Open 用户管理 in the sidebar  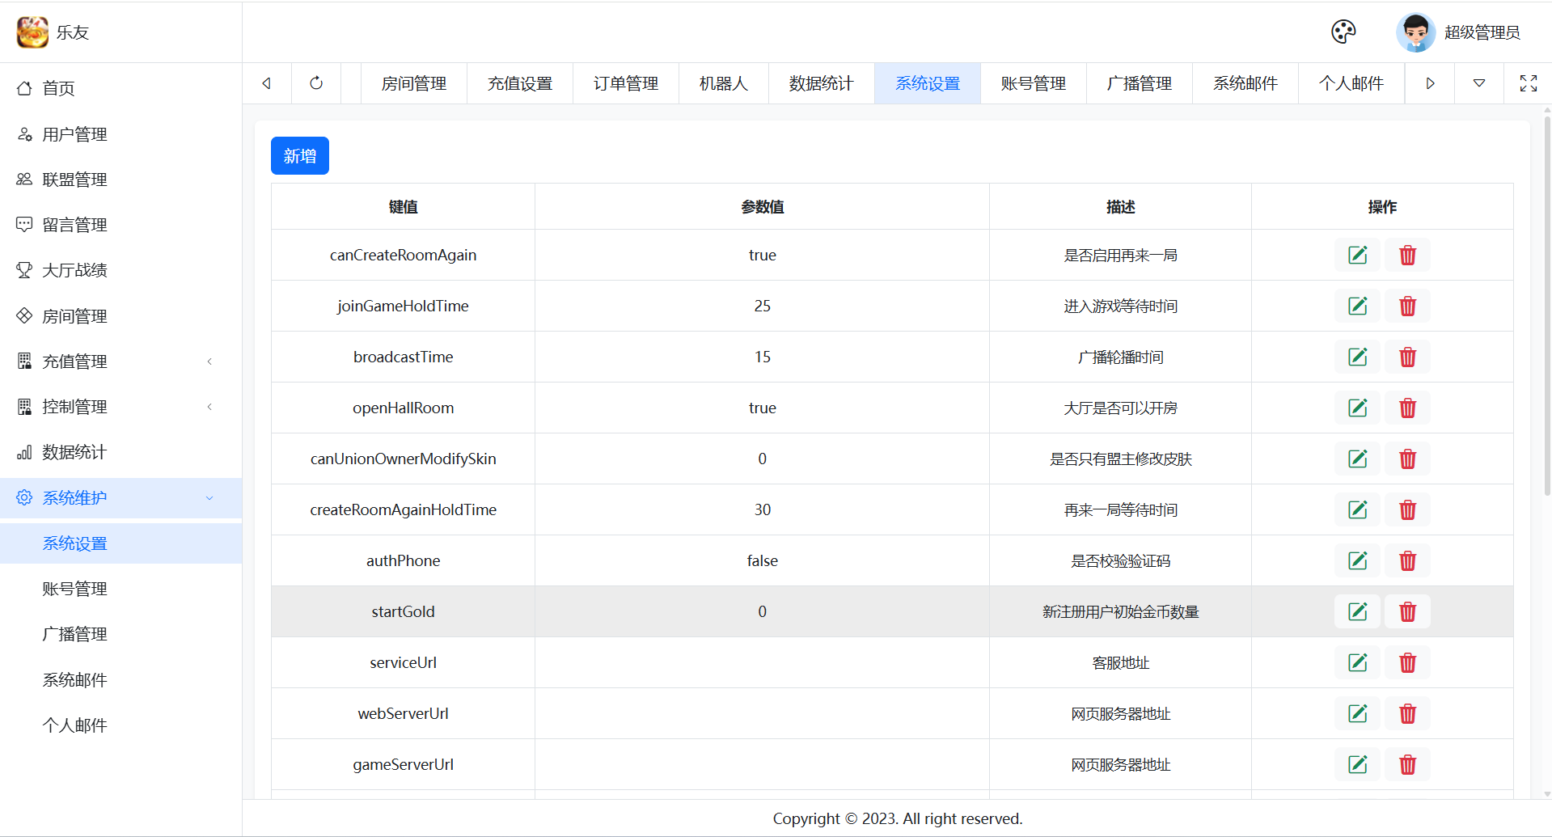[74, 134]
